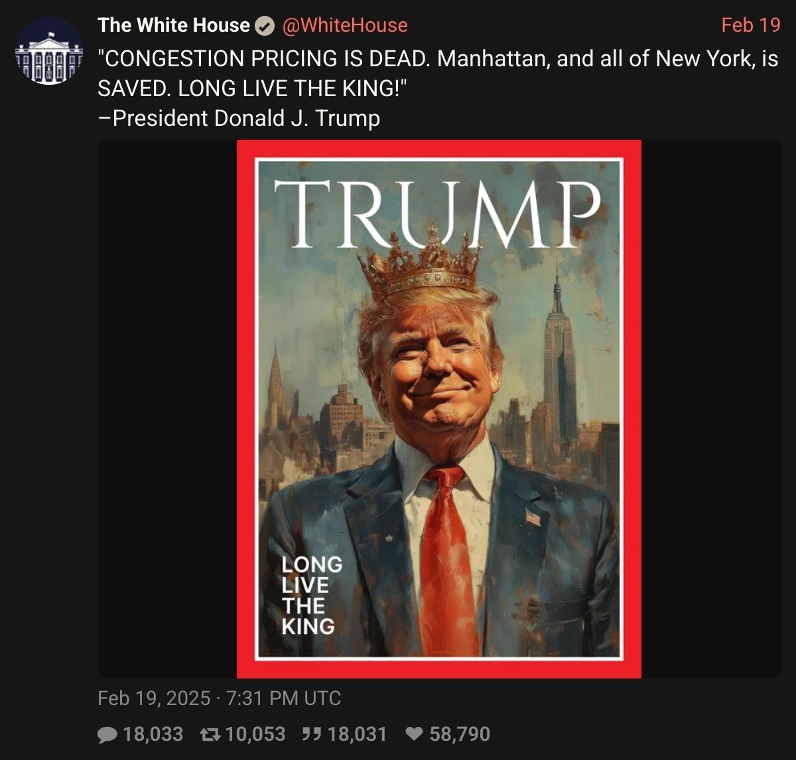Click the orange Feb 19 date link
The width and height of the screenshot is (796, 760).
751,25
